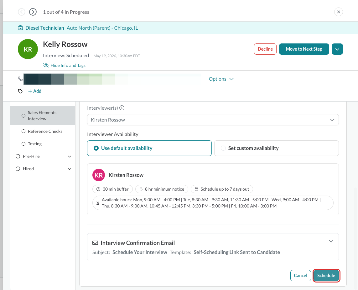
Task: Expand the Hired stage
Action: pyautogui.click(x=70, y=169)
